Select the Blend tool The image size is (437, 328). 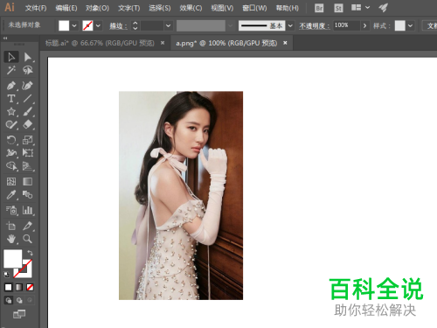pyautogui.click(x=28, y=194)
